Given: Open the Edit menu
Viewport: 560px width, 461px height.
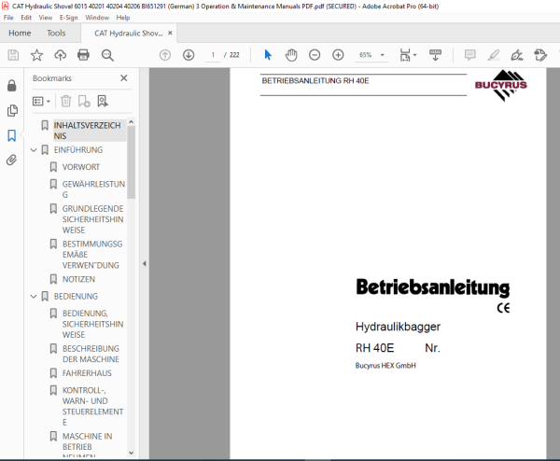Looking at the screenshot, I should click(x=26, y=18).
